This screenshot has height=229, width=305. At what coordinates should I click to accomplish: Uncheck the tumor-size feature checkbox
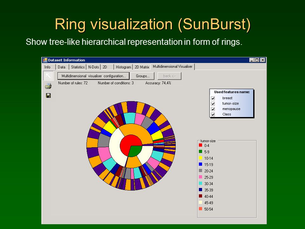click(213, 104)
